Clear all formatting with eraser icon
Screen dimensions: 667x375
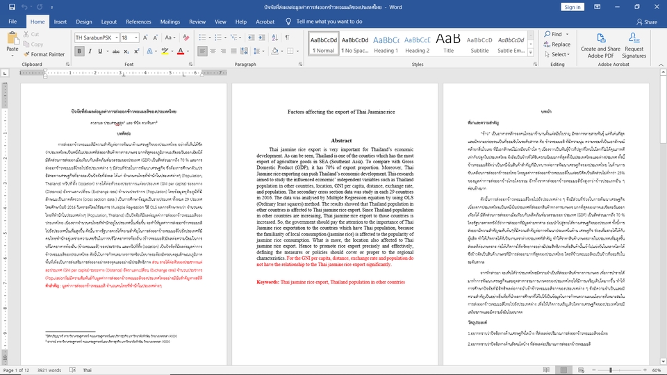coord(186,37)
